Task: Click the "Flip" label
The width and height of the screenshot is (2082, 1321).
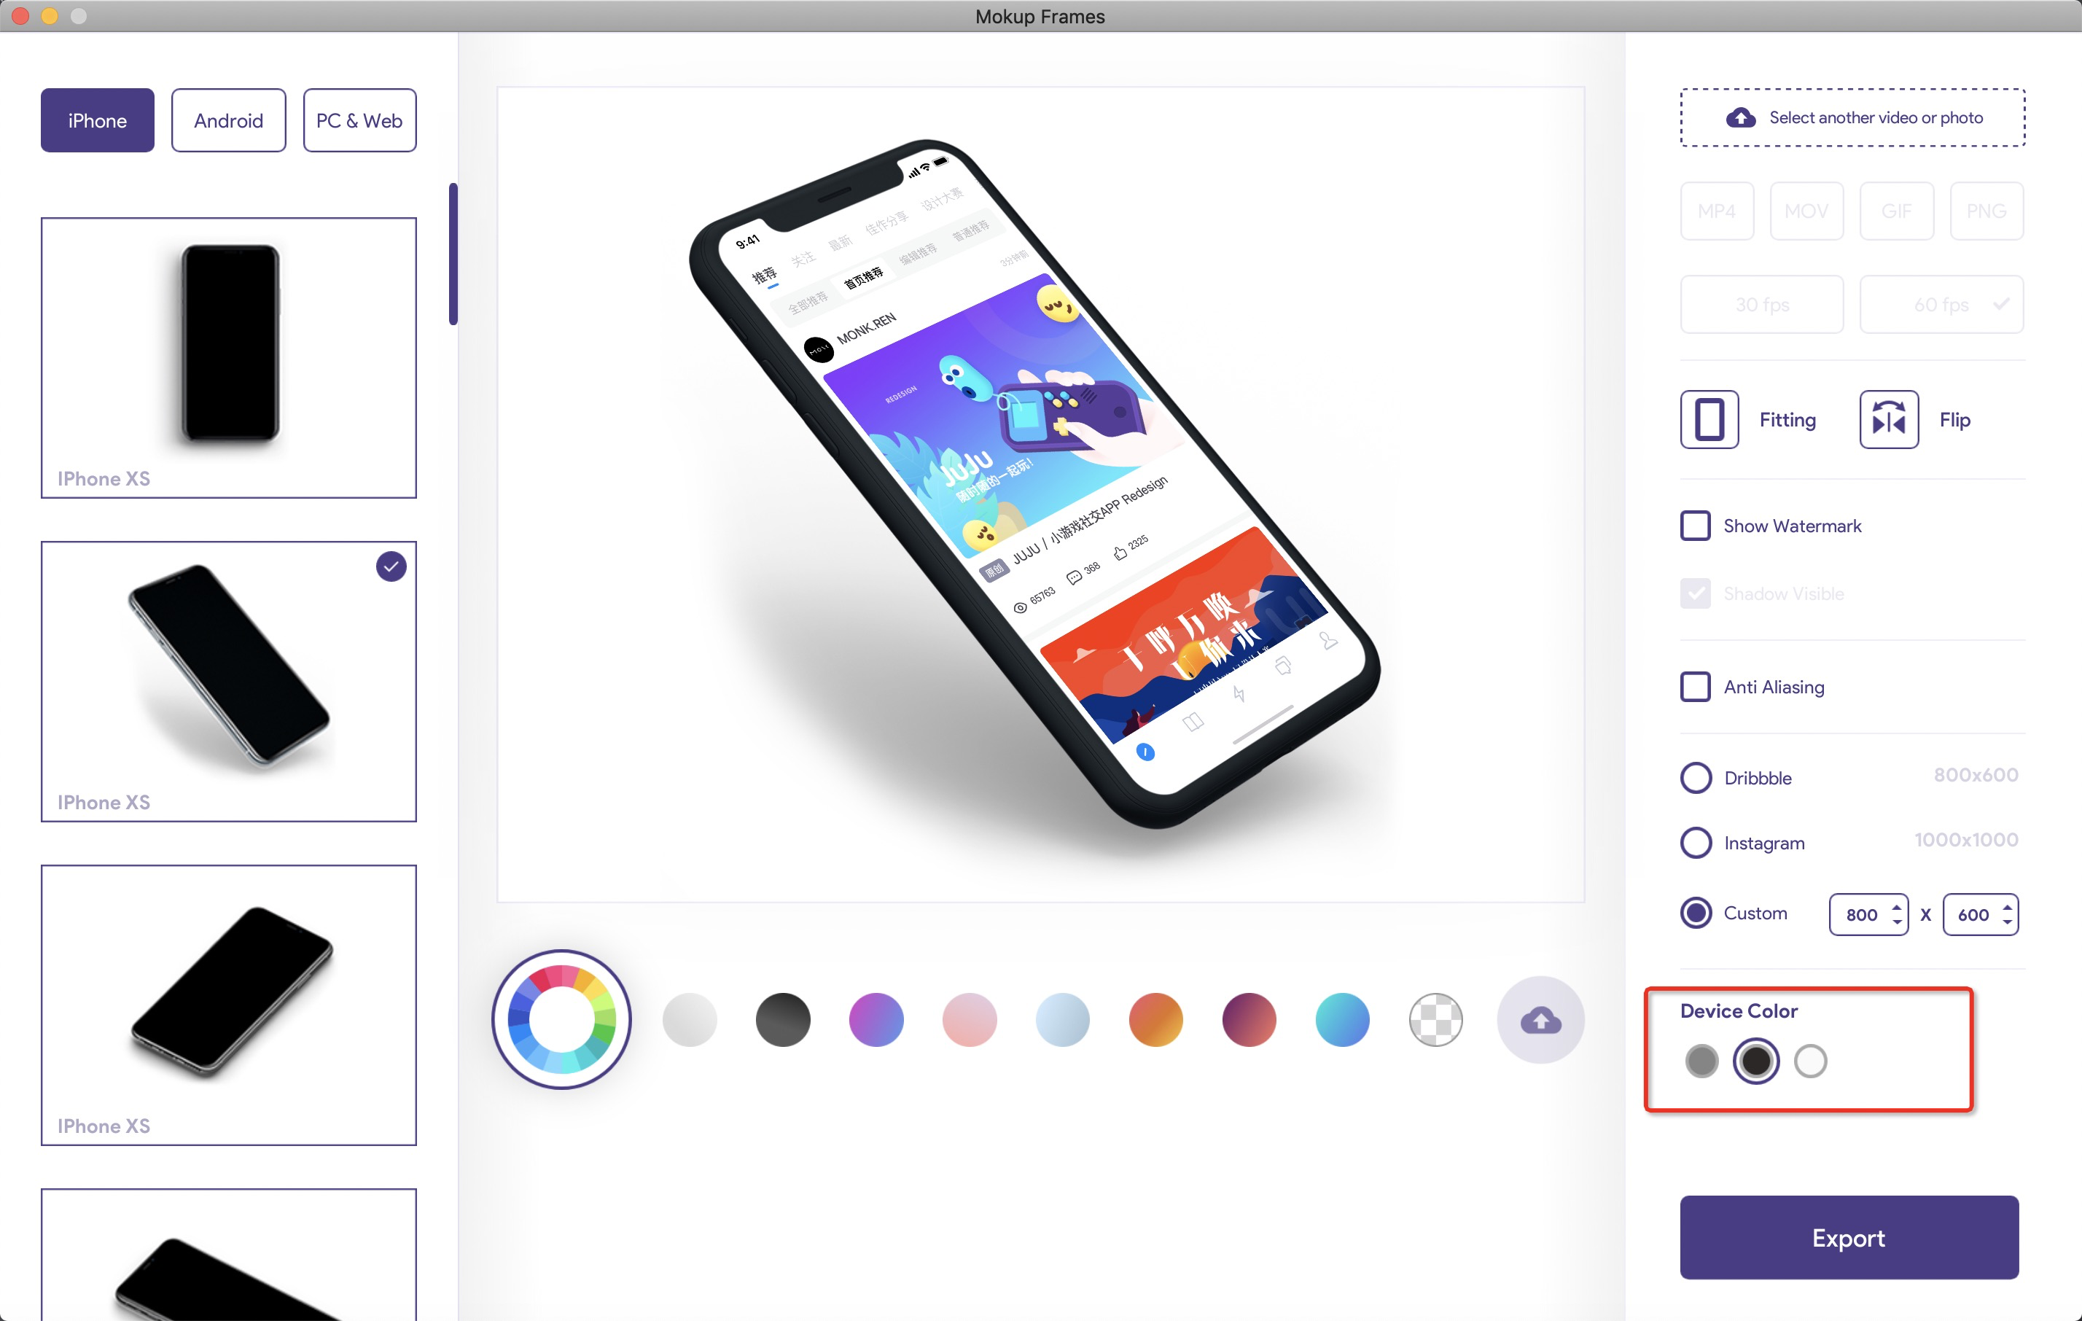Action: coord(1955,420)
